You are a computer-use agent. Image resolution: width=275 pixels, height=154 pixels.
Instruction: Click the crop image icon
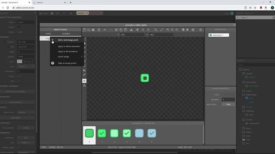156,30
